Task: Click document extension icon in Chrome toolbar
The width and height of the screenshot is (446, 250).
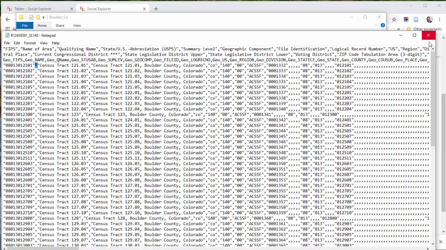Action: click(416, 20)
